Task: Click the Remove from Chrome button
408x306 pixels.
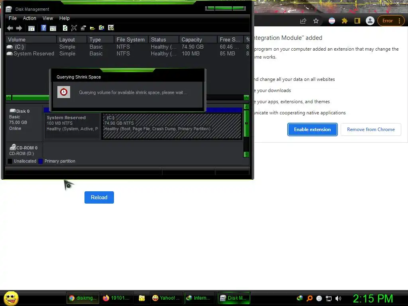Action: (371, 129)
